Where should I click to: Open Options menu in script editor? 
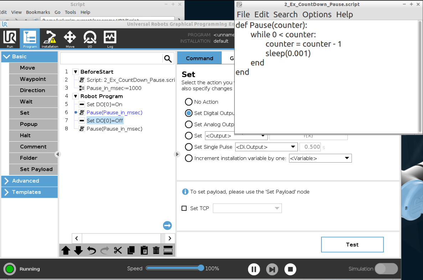click(x=317, y=15)
